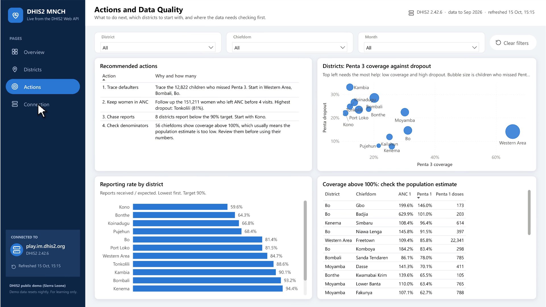Select the Actions page in sidebar

(x=43, y=87)
